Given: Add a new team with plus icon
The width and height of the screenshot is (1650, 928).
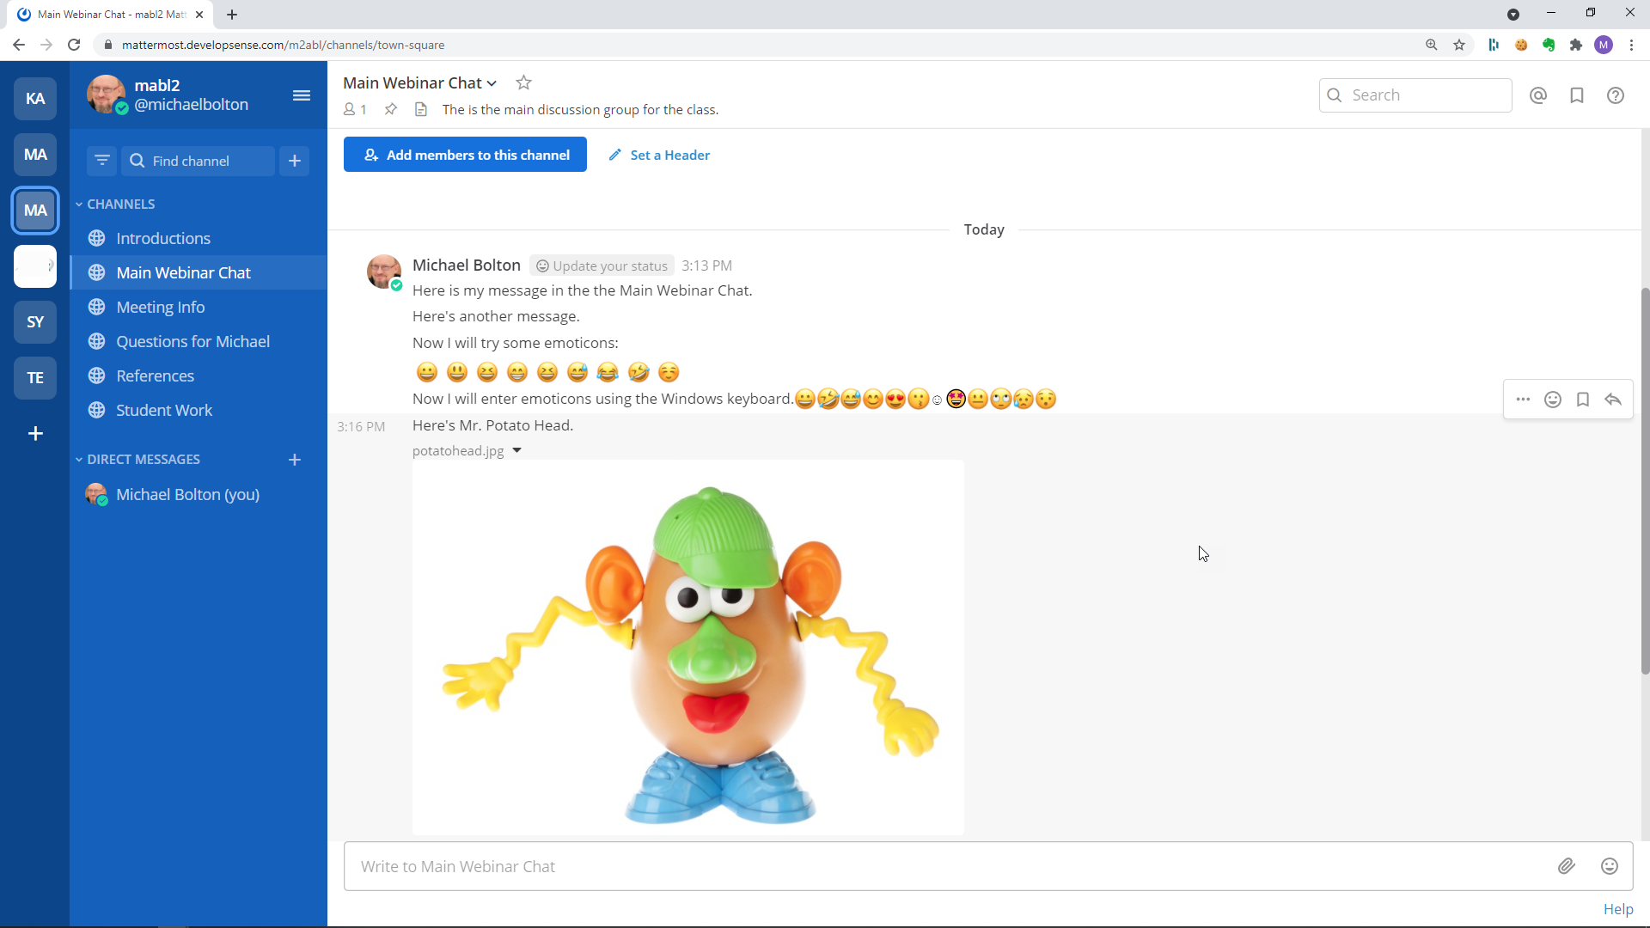Looking at the screenshot, I should tap(35, 433).
